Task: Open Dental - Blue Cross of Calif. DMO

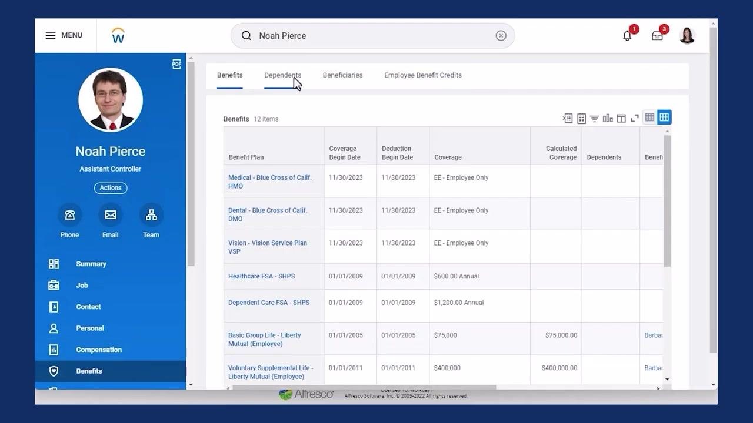Action: [x=268, y=214]
